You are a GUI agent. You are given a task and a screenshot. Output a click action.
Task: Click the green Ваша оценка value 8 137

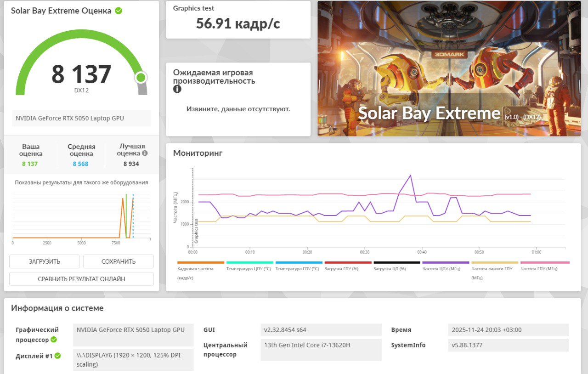coord(30,164)
